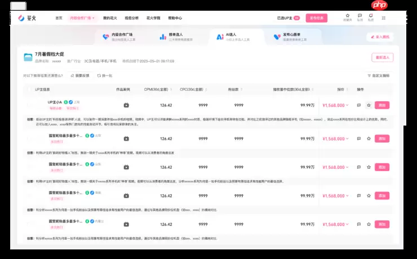The image size is (417, 259).
Task: Click the Ai icon on AI选人 tab
Action: [x=220, y=37]
